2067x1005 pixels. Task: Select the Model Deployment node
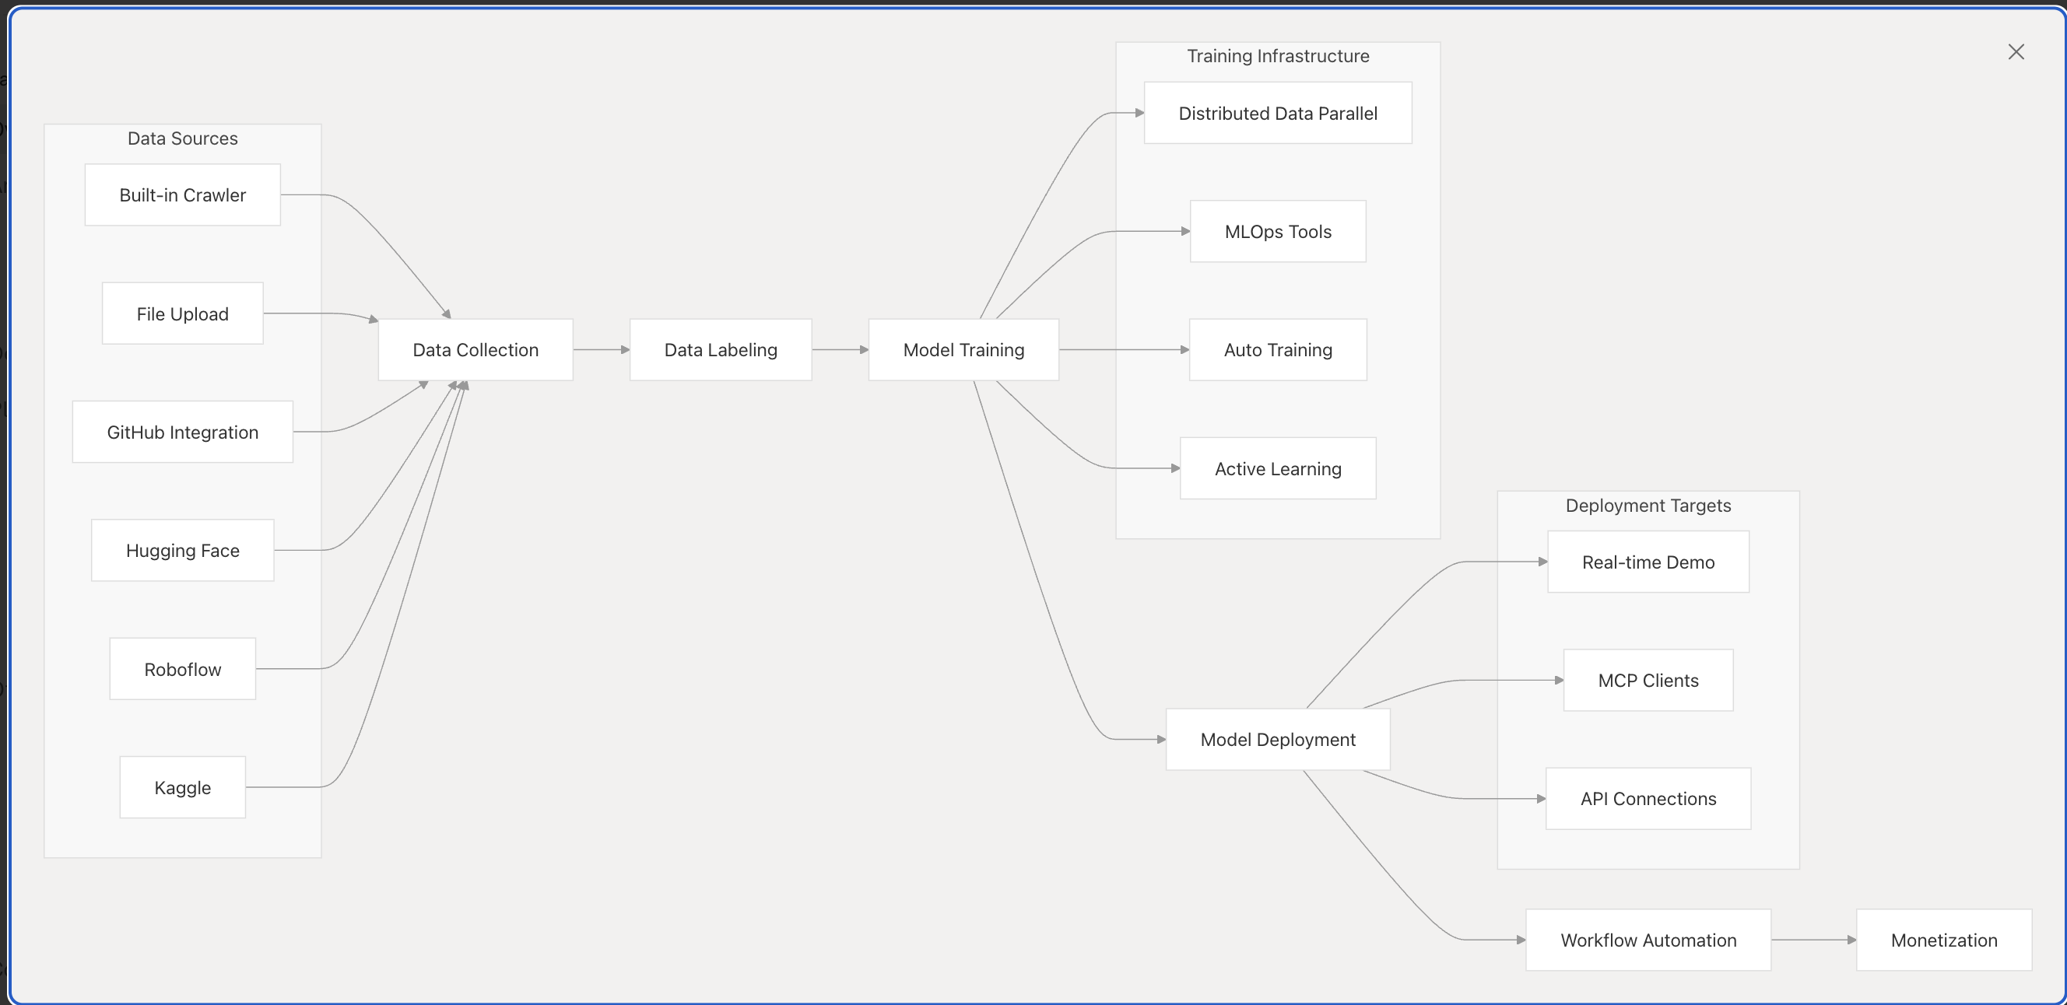pos(1277,740)
